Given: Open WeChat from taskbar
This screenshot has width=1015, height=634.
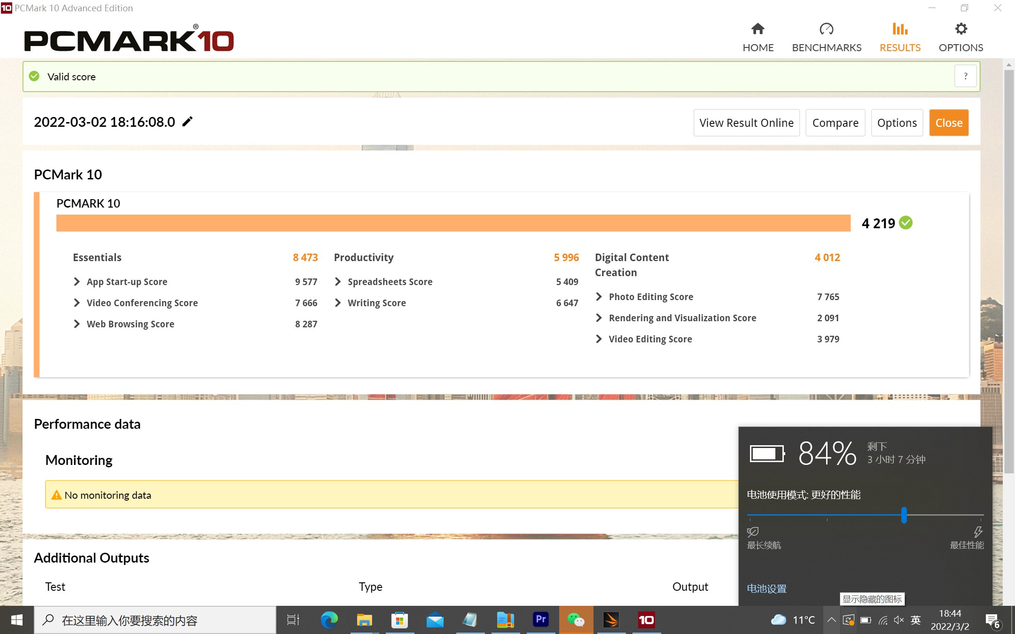Looking at the screenshot, I should (x=576, y=620).
